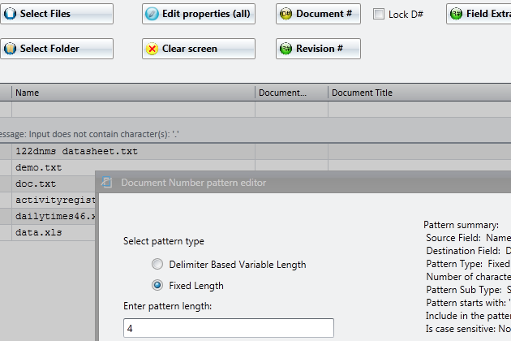Click the Field Extract green icon

(x=456, y=14)
